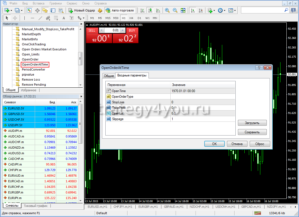The height and width of the screenshot is (217, 299).
Task: Zoom out of the chart
Action: point(175,10)
